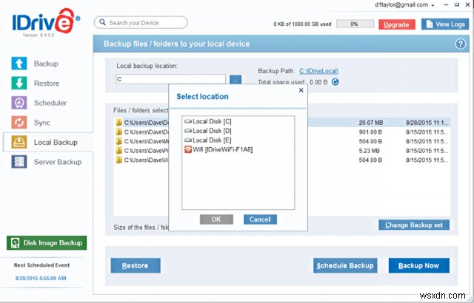The height and width of the screenshot is (303, 474).
Task: Click the Sync arrows icon
Action: click(x=19, y=123)
